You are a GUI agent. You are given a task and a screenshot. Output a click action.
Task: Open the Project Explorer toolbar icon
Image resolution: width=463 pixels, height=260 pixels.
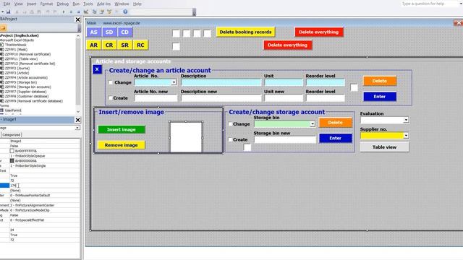(x=95, y=12)
